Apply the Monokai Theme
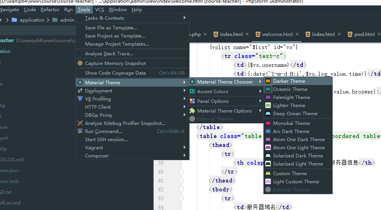This screenshot has width=381, height=210. 298,123
